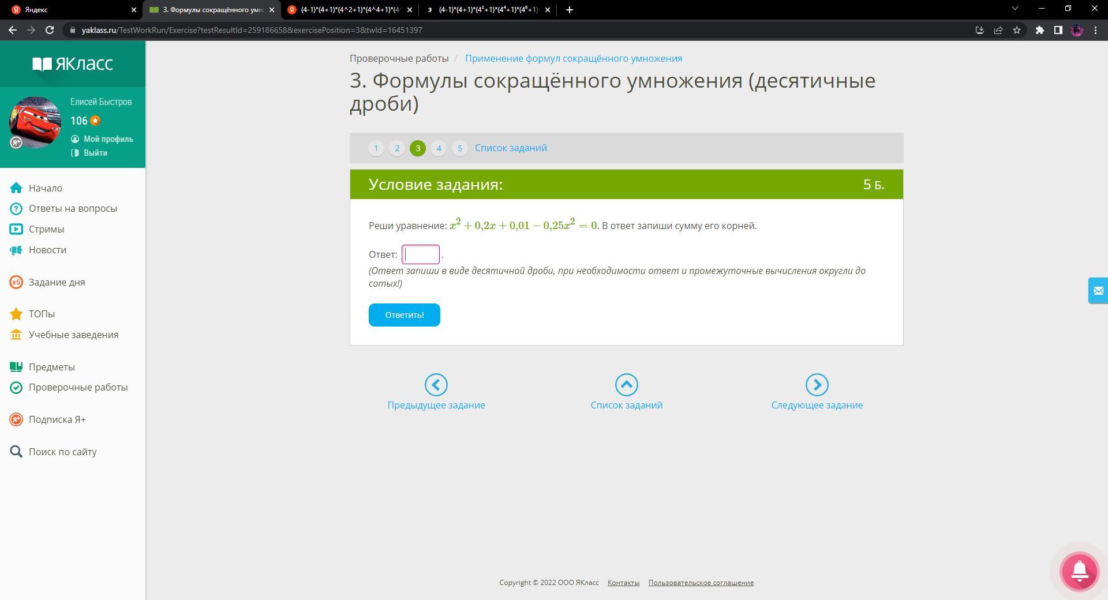The height and width of the screenshot is (600, 1108).
Task: Click Поиск по сайту in sidebar
Action: coord(62,452)
